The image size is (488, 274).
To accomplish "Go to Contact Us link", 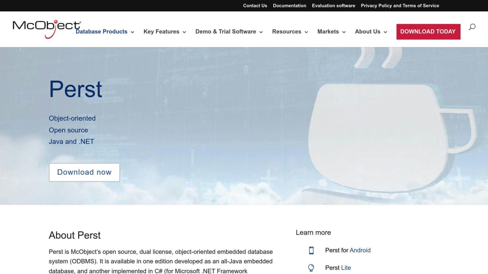I will click(x=255, y=6).
